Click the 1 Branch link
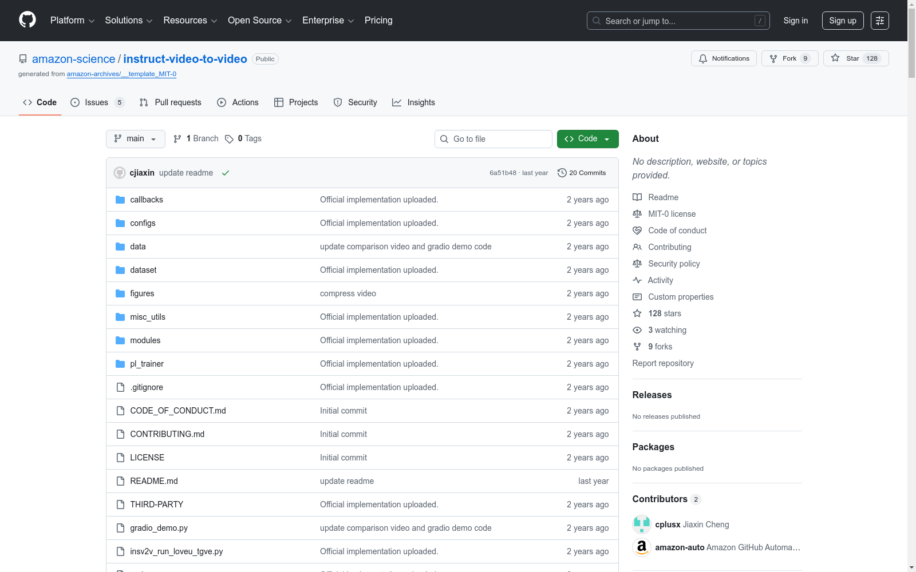The image size is (916, 572). click(196, 139)
